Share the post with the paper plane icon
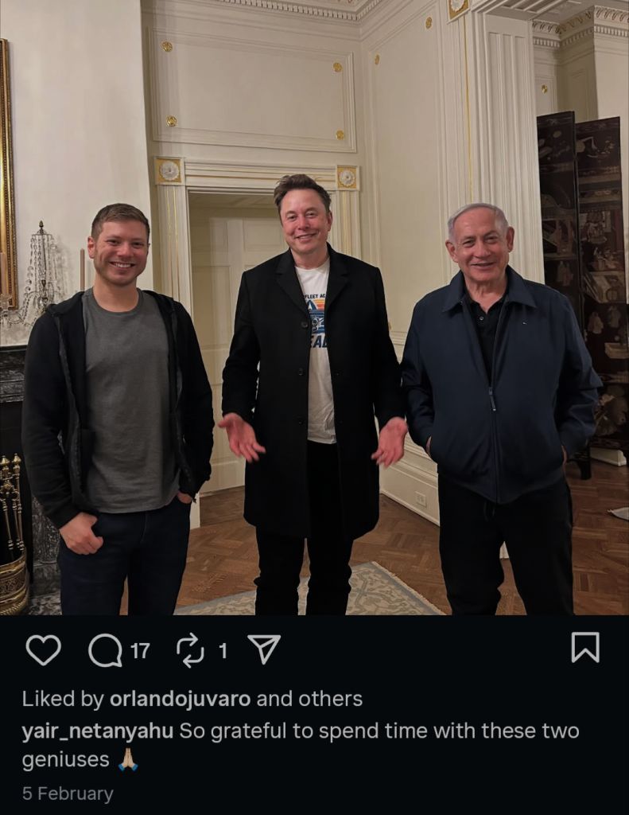The image size is (629, 815). [264, 649]
